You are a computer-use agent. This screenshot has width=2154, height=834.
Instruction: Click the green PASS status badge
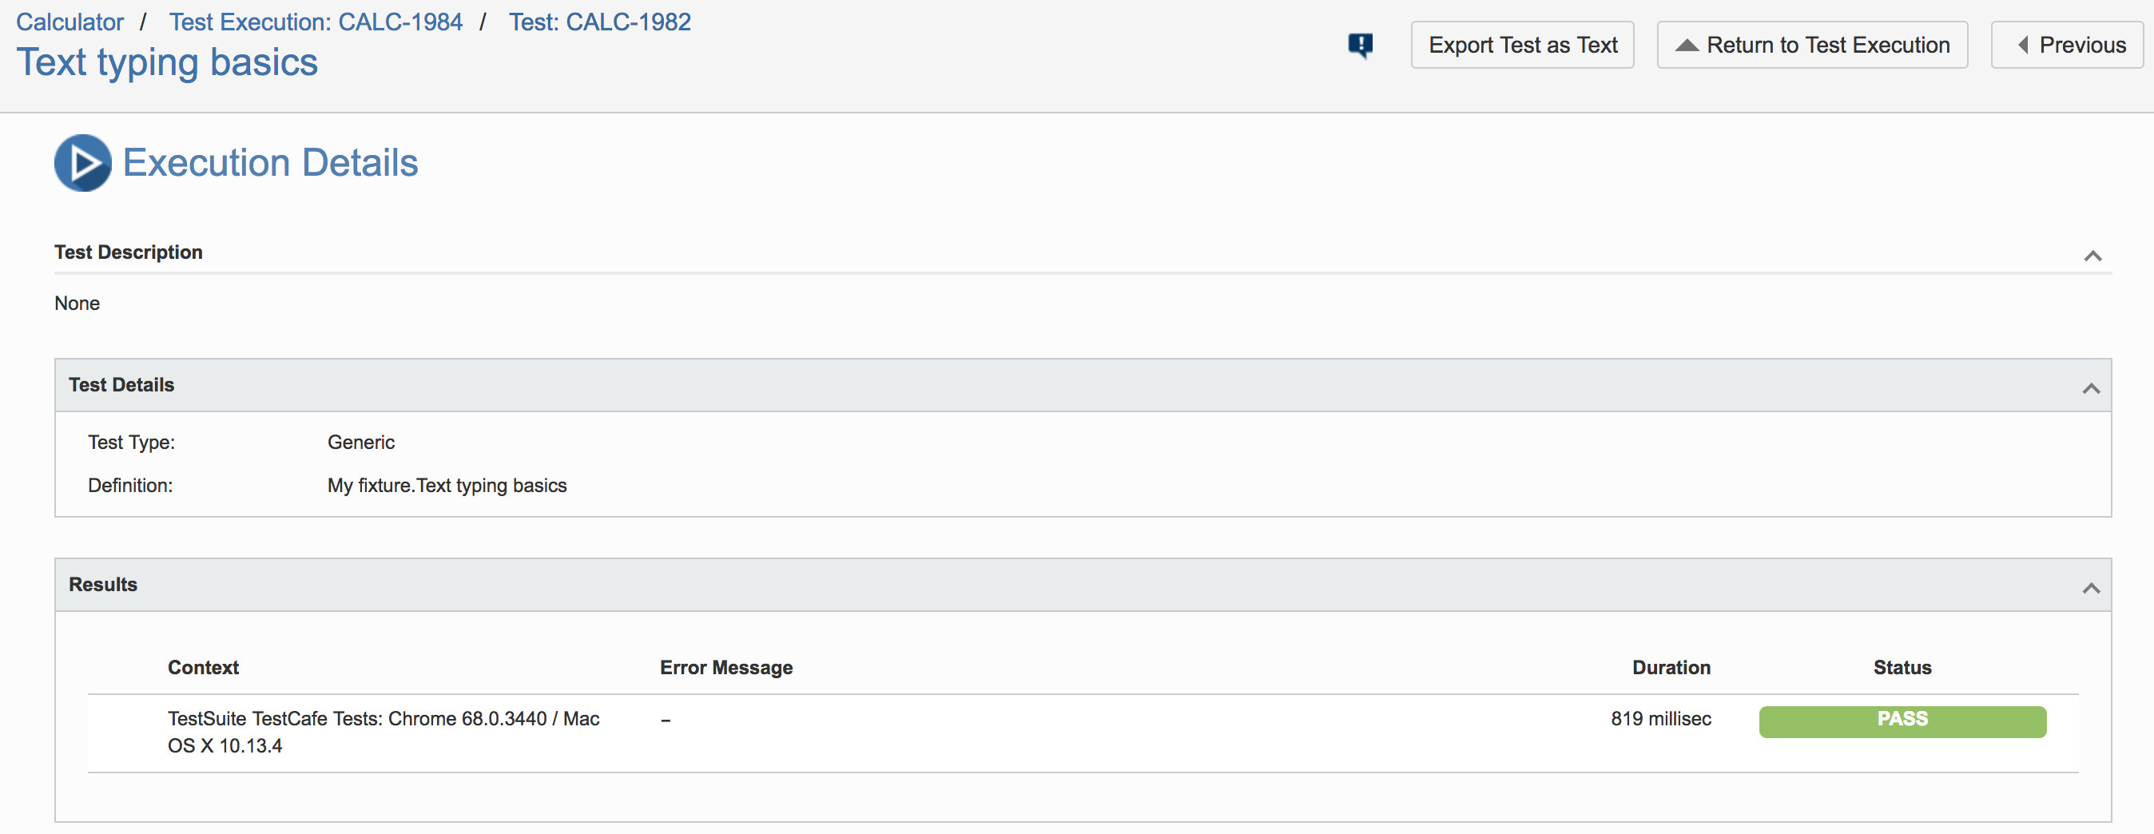click(x=1902, y=721)
